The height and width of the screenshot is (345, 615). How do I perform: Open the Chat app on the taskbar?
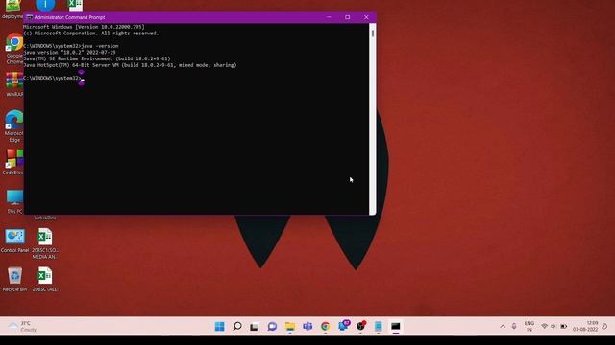click(272, 326)
